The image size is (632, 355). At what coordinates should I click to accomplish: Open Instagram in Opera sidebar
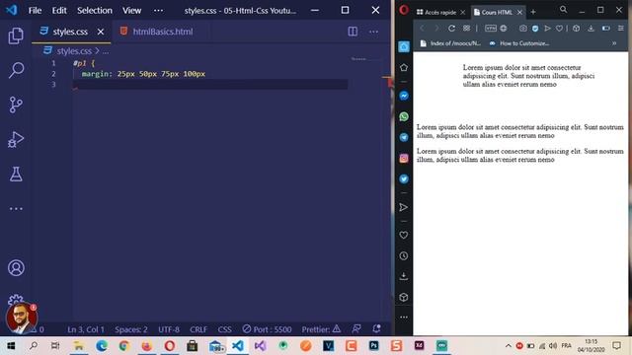pos(404,158)
